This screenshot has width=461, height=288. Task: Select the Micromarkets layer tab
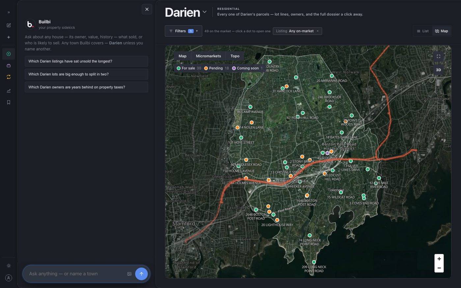tap(208, 56)
